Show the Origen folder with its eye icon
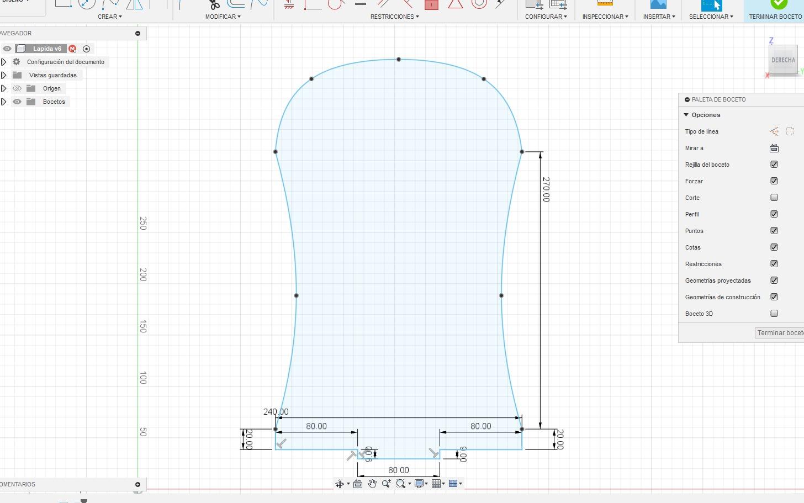 (x=17, y=88)
